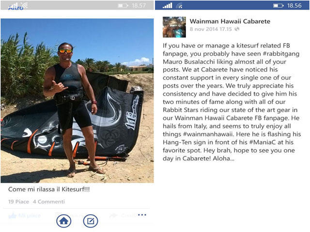Tap the Home icon in the bottom bar
The image size is (310, 232).
[x=63, y=221]
